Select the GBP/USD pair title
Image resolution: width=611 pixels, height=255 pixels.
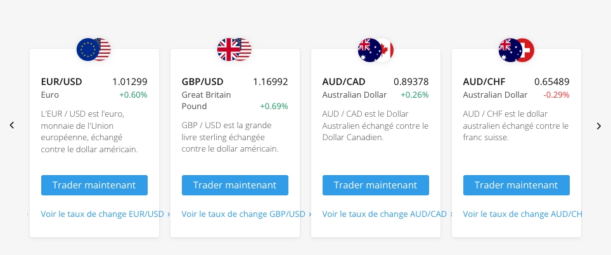click(203, 82)
